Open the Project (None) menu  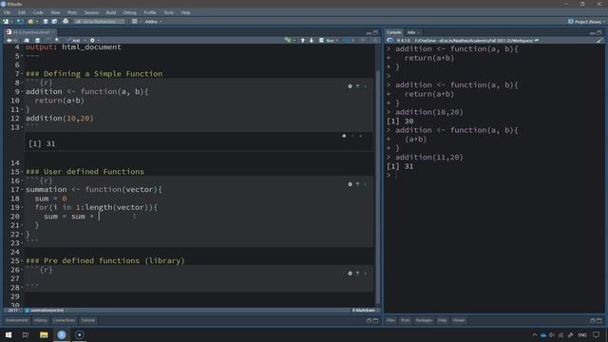click(x=587, y=21)
